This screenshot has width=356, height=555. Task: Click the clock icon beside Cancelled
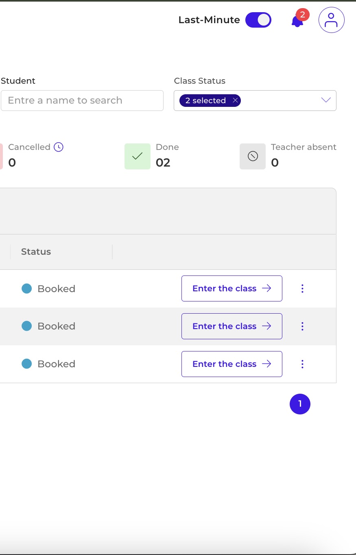point(59,147)
